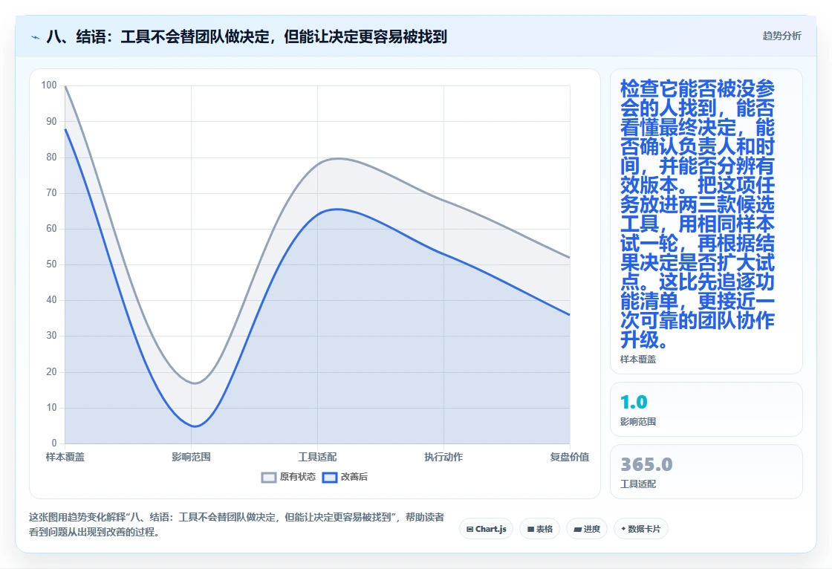Click the 1.0 value in the 影响范围 card
832x569 pixels.
[634, 402]
